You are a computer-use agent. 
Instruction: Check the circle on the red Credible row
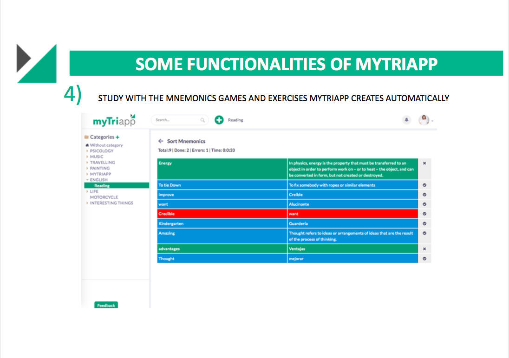(424, 214)
